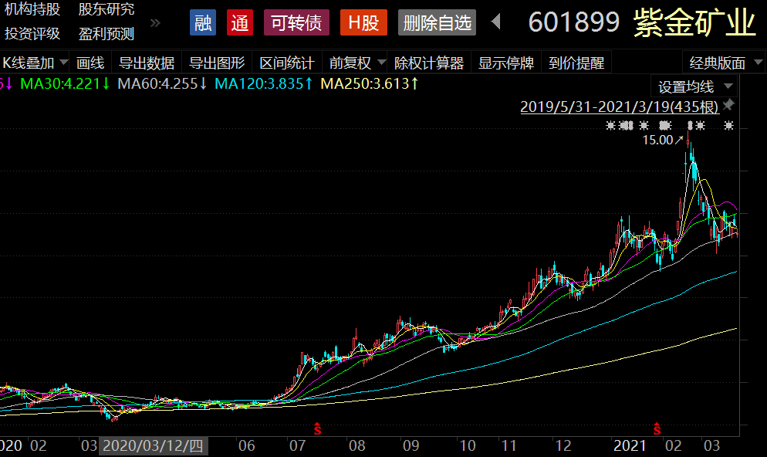
Task: Open the 投资评级 tab
Action: (32, 33)
